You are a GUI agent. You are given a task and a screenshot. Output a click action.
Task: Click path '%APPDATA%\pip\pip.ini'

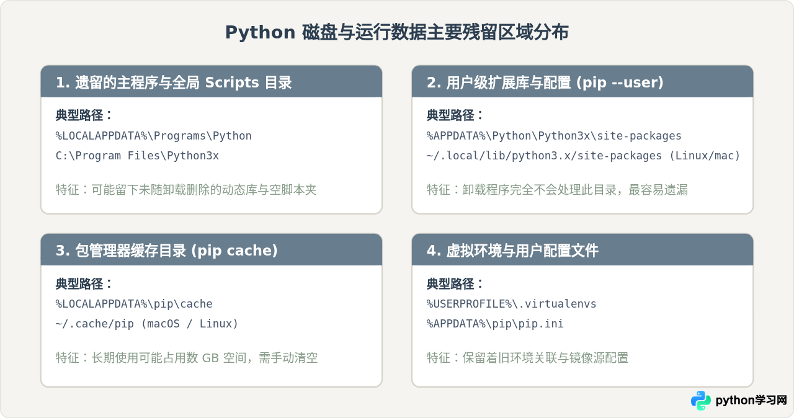(x=495, y=324)
